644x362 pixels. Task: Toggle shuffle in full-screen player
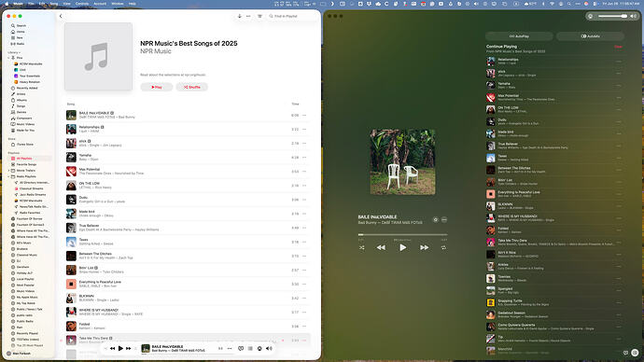point(362,247)
